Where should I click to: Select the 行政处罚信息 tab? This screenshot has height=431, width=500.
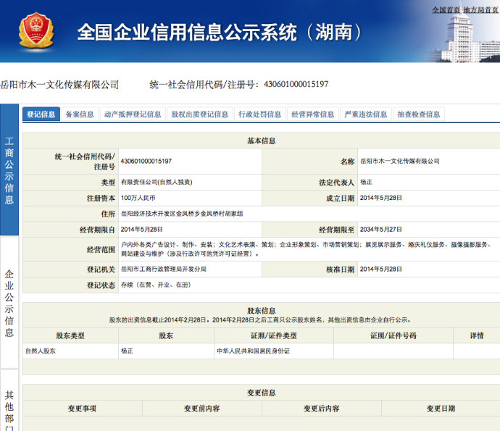coord(260,114)
